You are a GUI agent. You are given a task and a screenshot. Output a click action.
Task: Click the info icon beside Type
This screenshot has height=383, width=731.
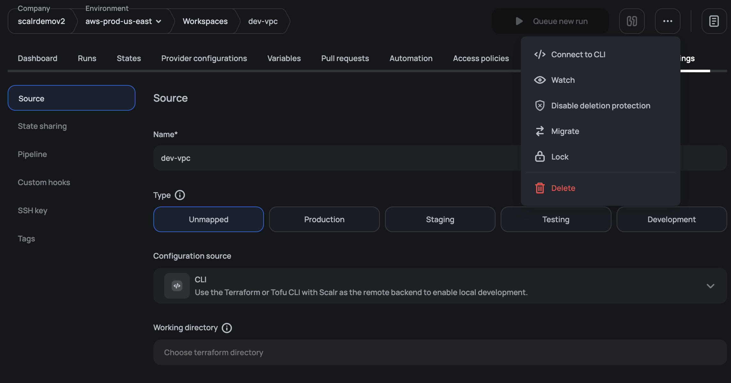coord(180,195)
